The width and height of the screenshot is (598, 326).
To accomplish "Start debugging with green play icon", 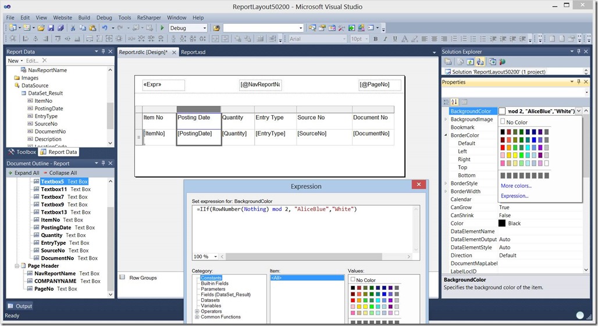I will coord(162,28).
